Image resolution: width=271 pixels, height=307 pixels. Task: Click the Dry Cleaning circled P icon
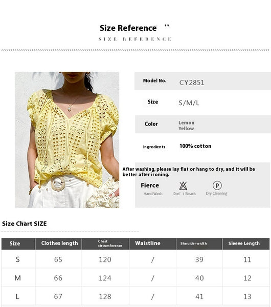(217, 185)
